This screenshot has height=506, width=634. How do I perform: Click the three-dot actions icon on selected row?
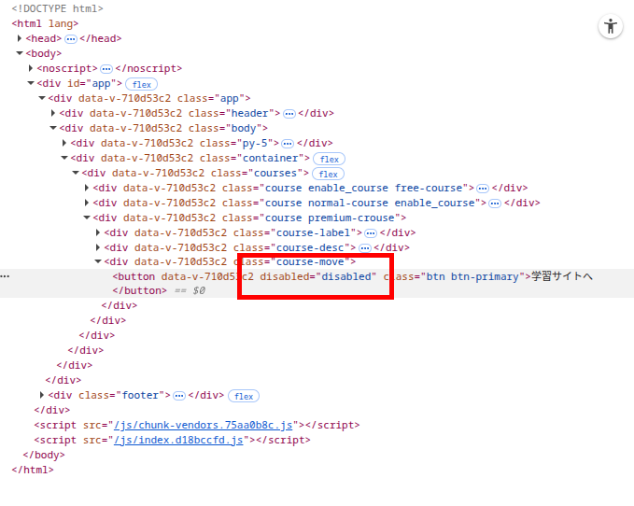click(x=6, y=276)
